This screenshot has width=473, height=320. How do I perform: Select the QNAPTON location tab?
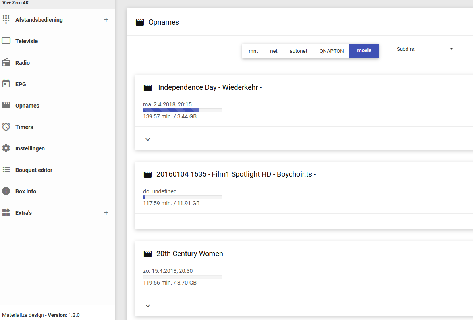point(332,51)
